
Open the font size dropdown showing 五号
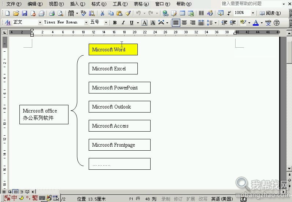pyautogui.click(x=106, y=23)
